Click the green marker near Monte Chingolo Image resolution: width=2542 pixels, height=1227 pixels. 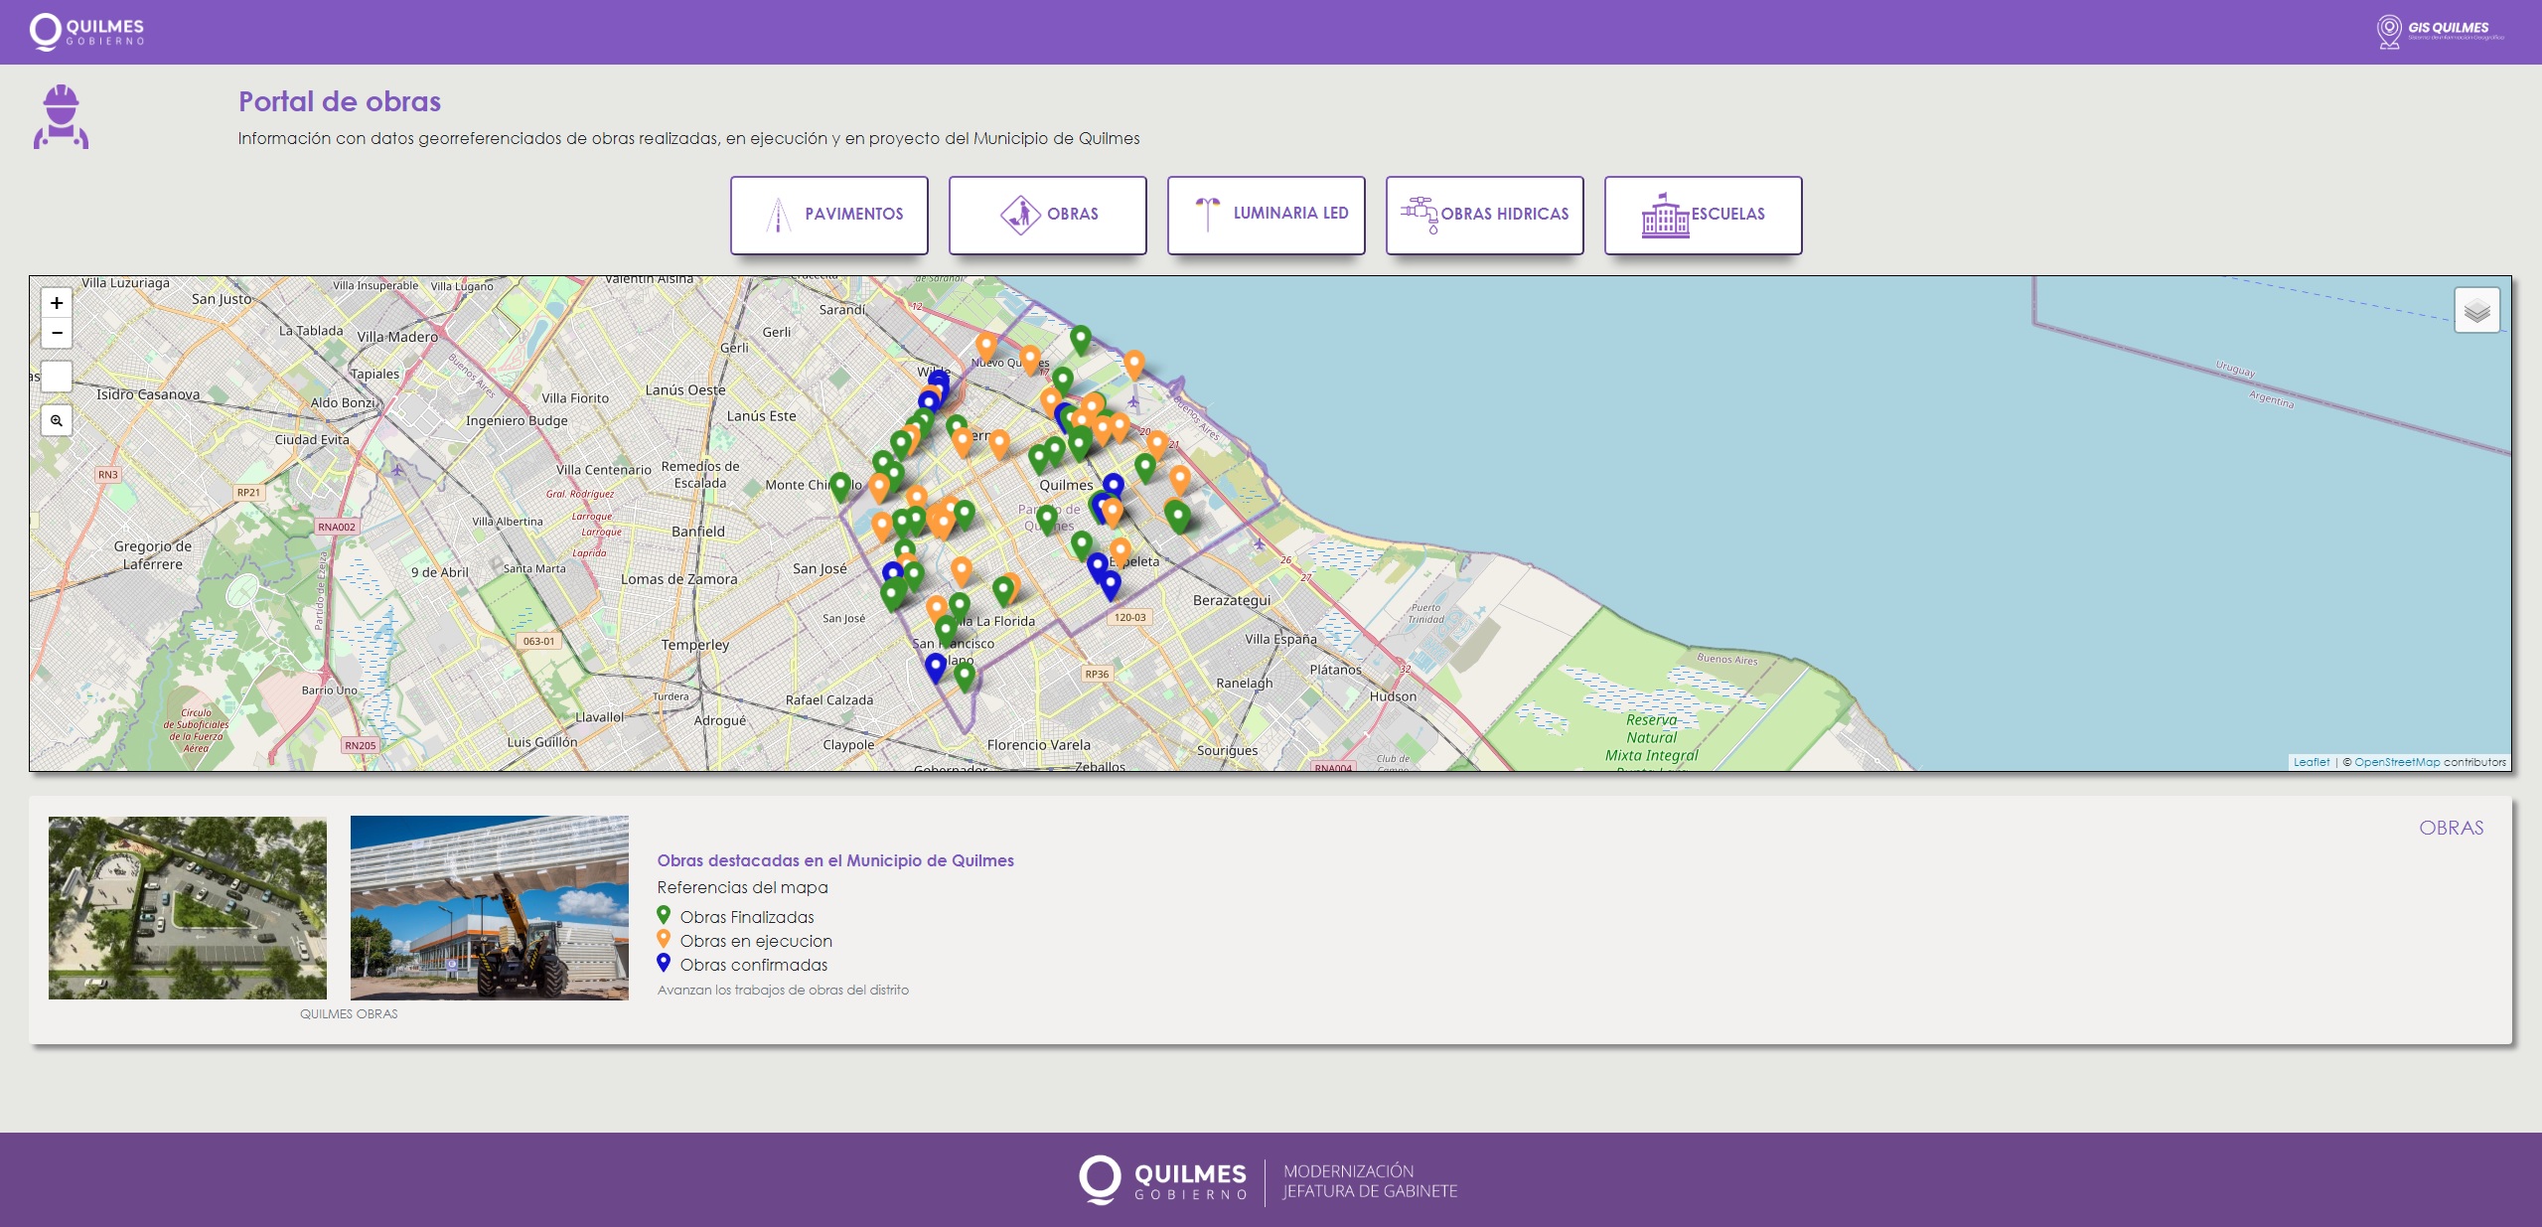pos(840,485)
